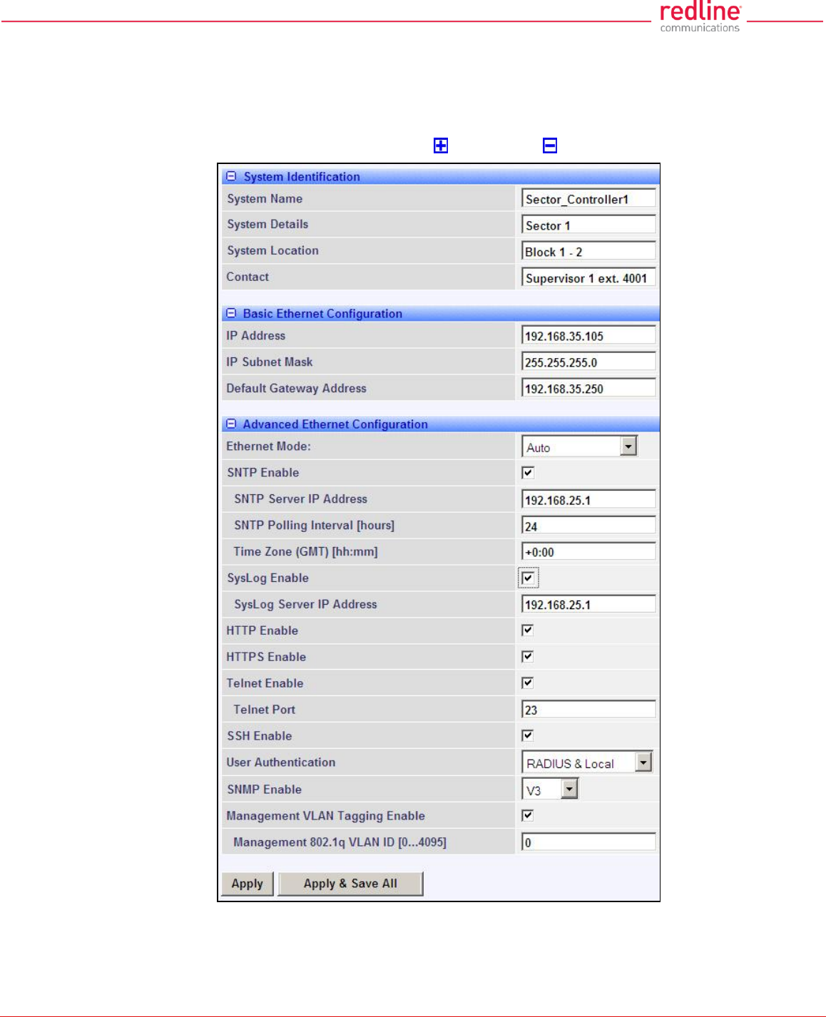The height and width of the screenshot is (1017, 826).
Task: Toggle the SNTP Enable checkbox
Action: (x=528, y=472)
